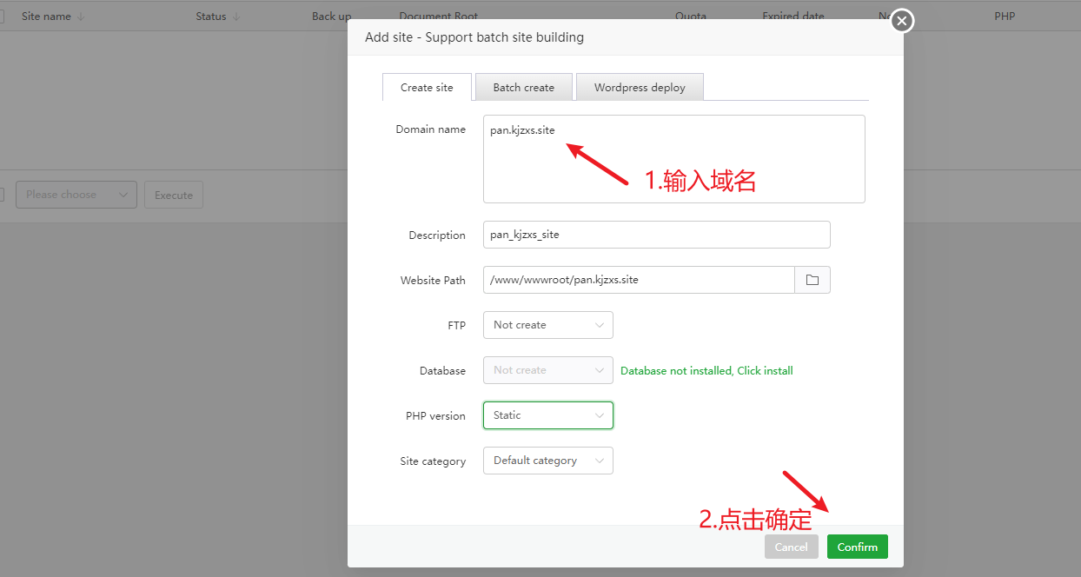Screen dimensions: 1081x577
Task: Close the Add site dialog
Action: pos(902,21)
